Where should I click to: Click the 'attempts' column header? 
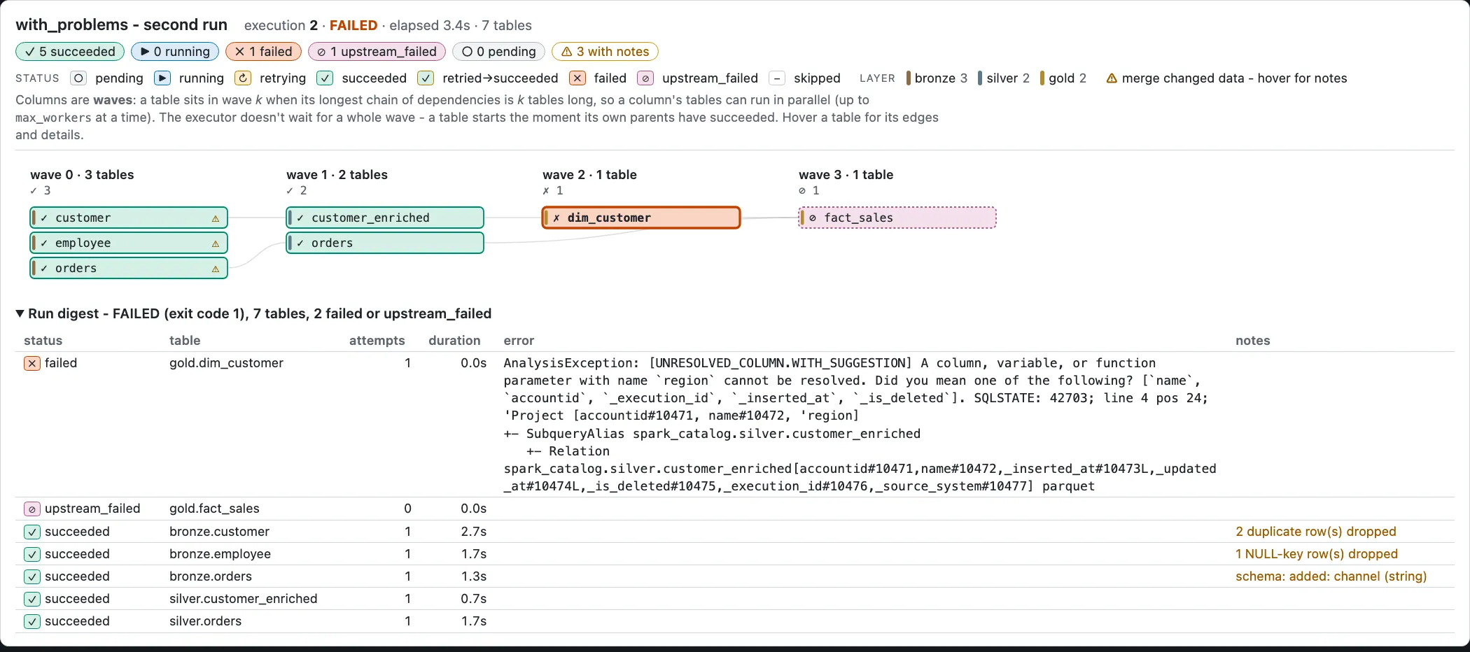(377, 341)
